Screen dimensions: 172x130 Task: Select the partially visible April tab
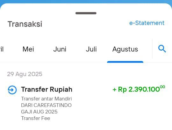[x=2, y=49]
